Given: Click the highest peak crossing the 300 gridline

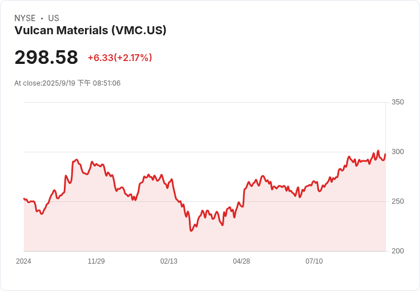Looking at the screenshot, I should tap(378, 151).
